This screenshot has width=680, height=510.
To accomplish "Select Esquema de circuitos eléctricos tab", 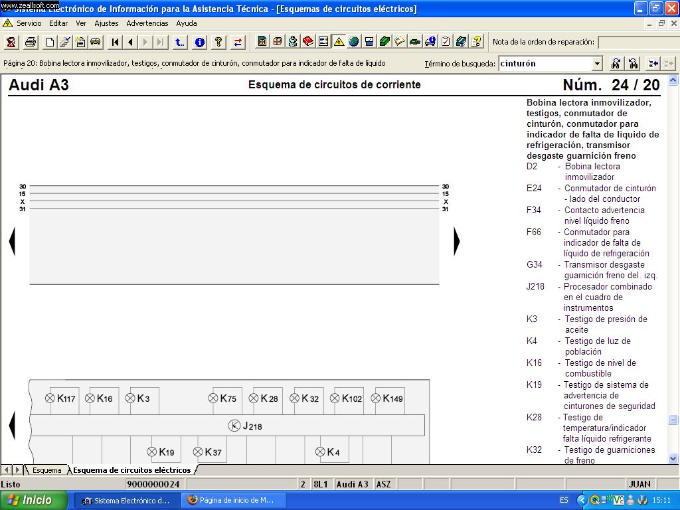I will [x=132, y=470].
